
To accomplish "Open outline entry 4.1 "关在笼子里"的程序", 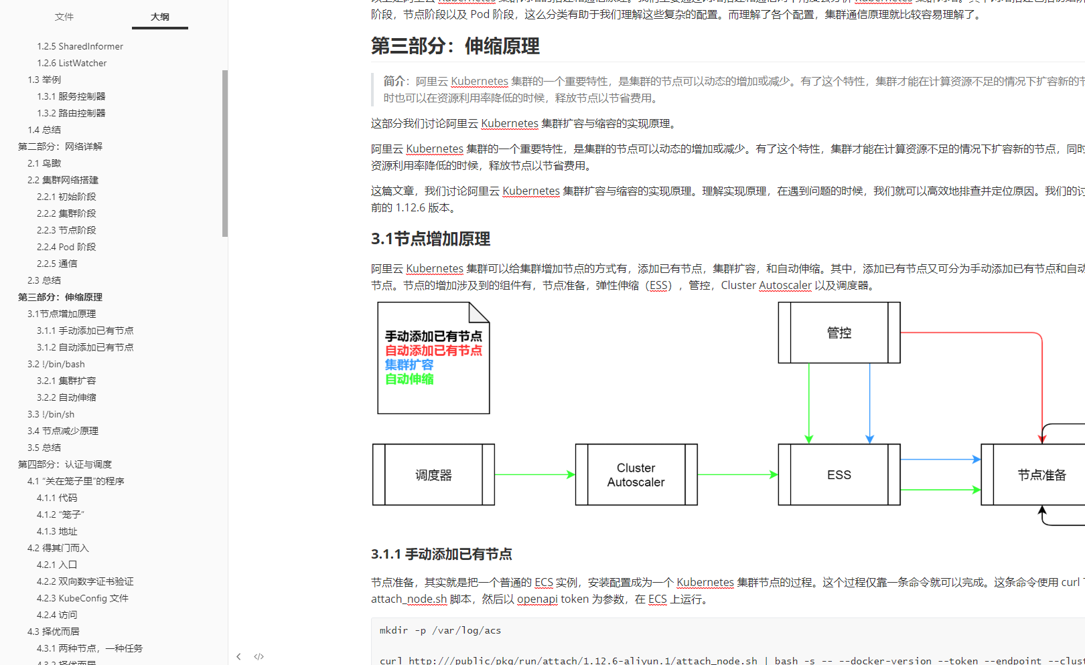I will pos(76,481).
